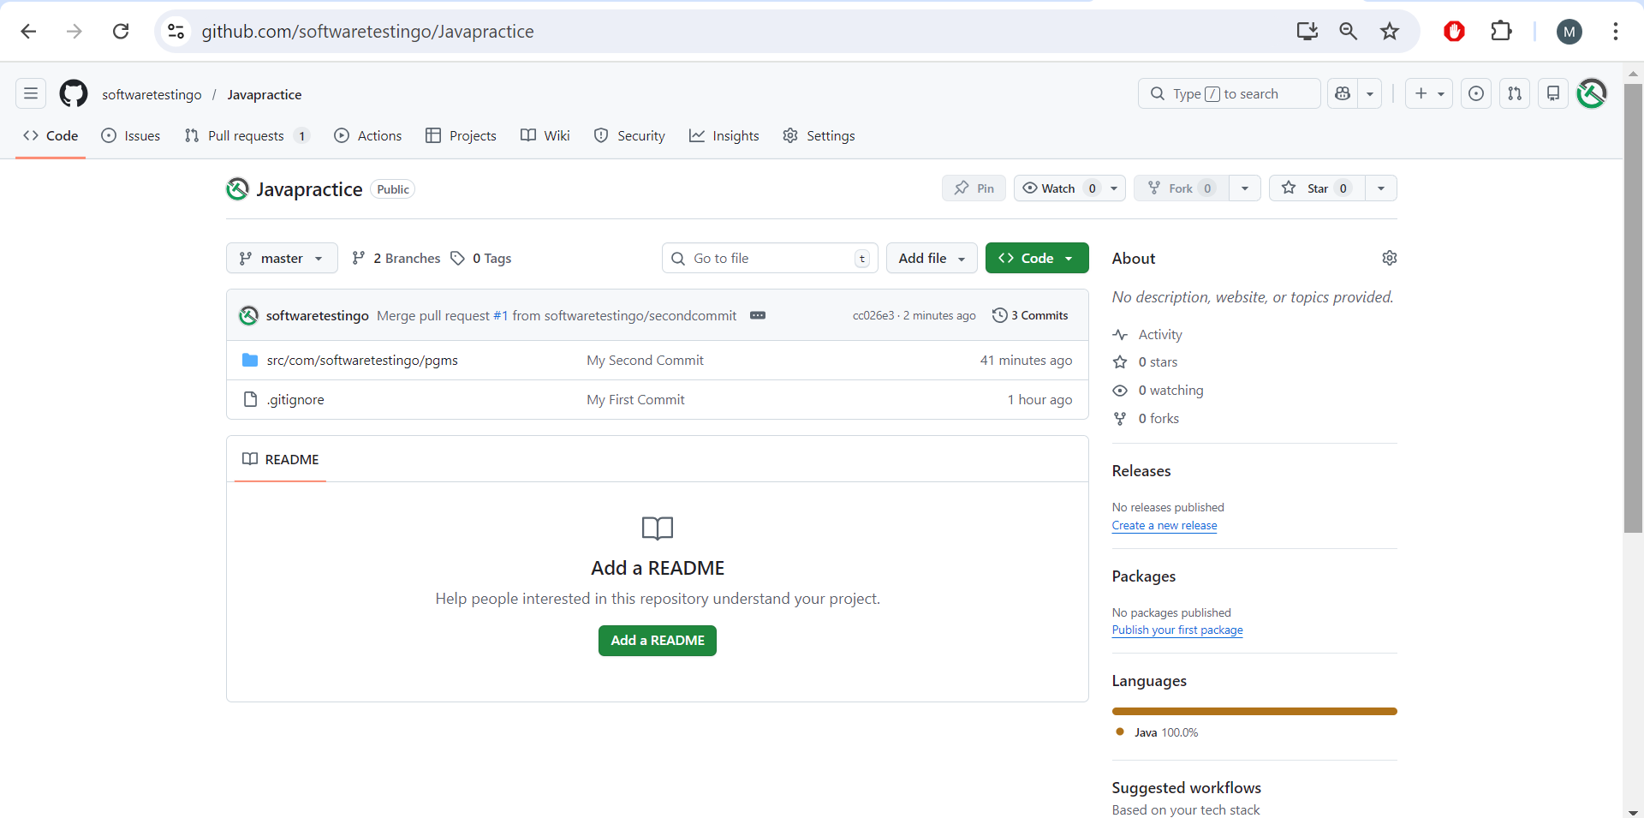Image resolution: width=1644 pixels, height=818 pixels.
Task: Open Watch options dropdown arrow
Action: tap(1114, 188)
